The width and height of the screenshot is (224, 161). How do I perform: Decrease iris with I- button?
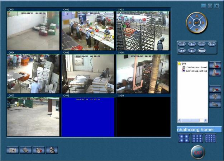[192, 44]
